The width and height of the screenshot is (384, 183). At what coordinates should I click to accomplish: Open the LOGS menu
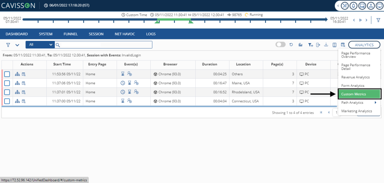[151, 34]
